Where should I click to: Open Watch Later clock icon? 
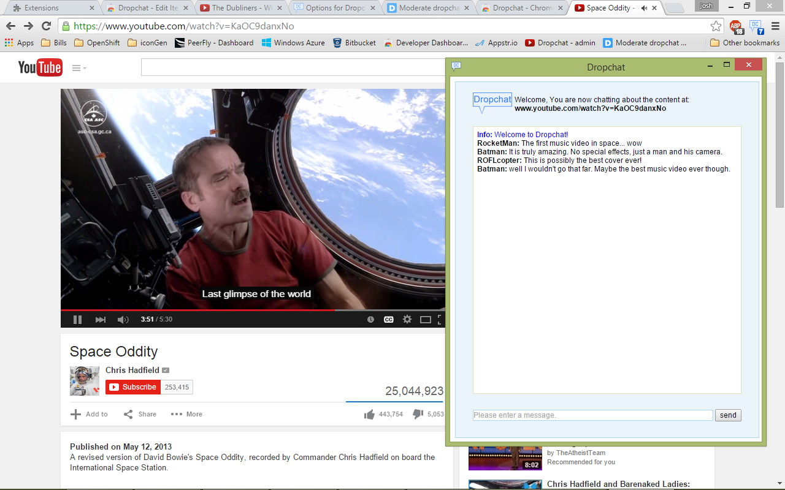click(370, 319)
